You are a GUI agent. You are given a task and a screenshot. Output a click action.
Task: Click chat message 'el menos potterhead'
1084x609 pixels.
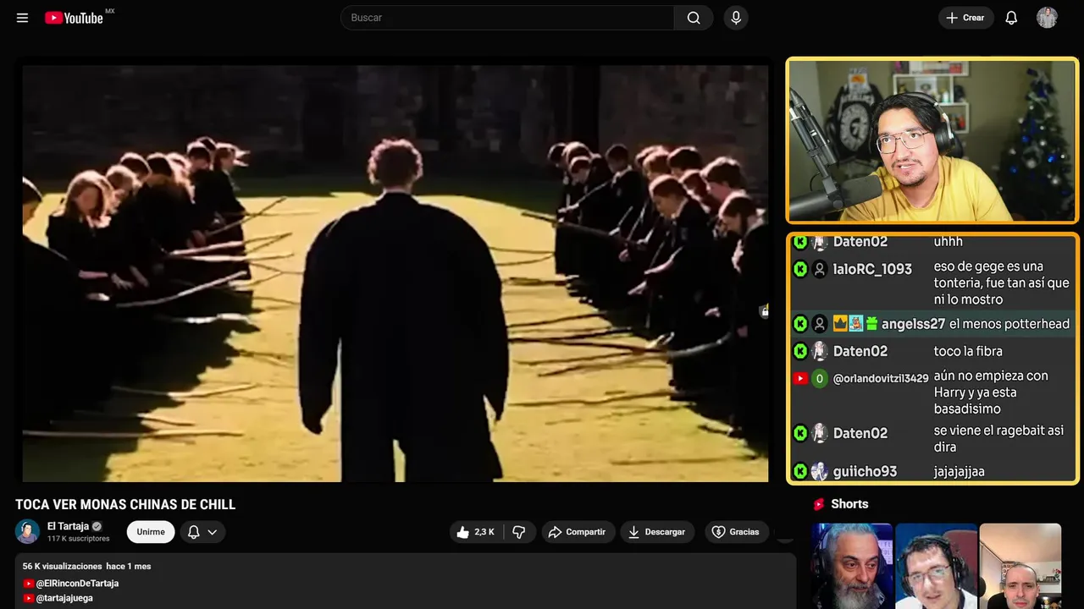point(1009,324)
